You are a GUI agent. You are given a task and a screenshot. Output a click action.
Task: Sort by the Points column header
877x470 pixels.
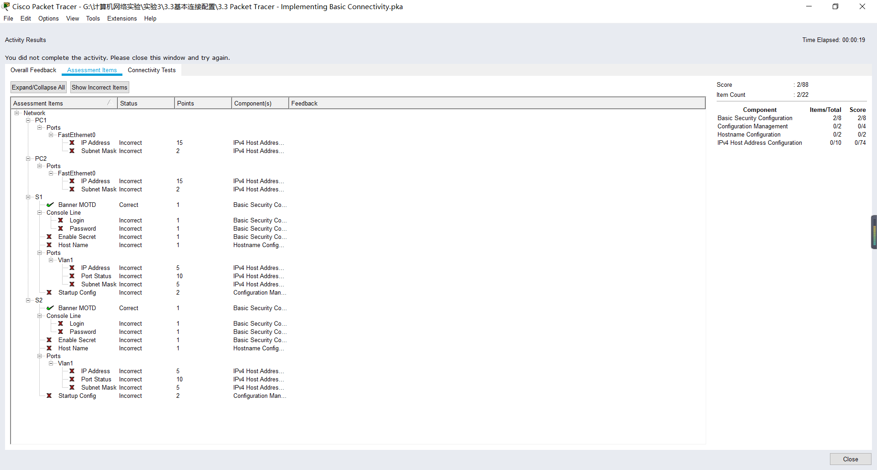(x=203, y=104)
